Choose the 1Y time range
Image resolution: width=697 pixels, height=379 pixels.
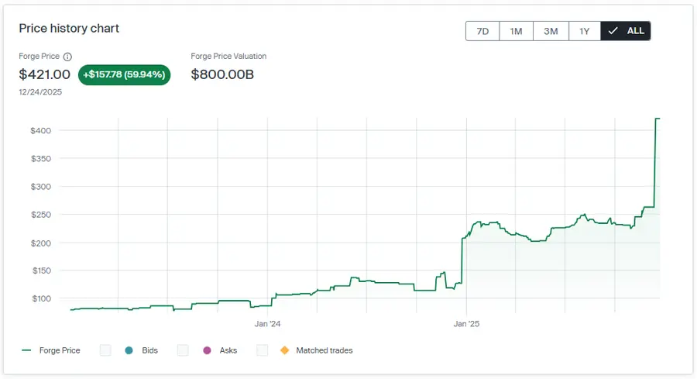tap(585, 31)
